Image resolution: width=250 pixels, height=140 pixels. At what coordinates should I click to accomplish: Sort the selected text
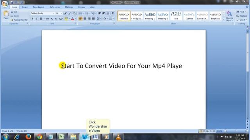pos(108,13)
